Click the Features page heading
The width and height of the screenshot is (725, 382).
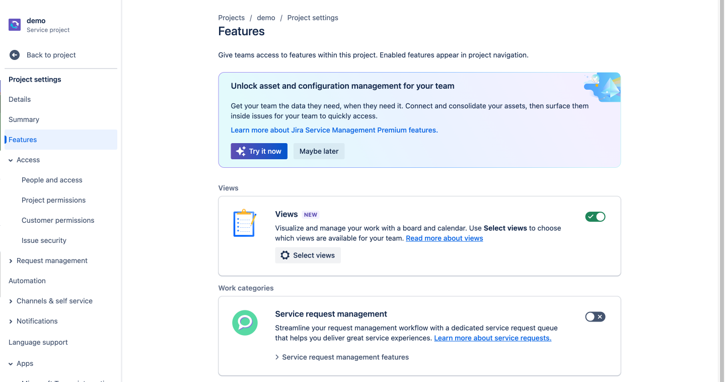(x=242, y=31)
